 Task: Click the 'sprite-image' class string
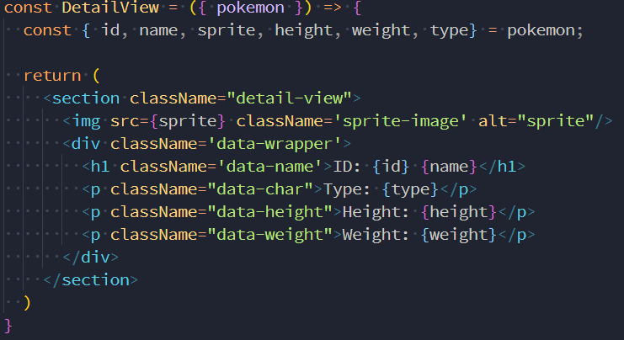[399, 121]
